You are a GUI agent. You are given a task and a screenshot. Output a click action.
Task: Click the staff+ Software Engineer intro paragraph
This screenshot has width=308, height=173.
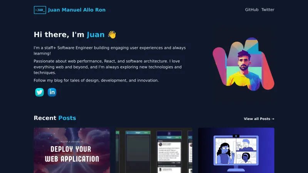click(110, 51)
